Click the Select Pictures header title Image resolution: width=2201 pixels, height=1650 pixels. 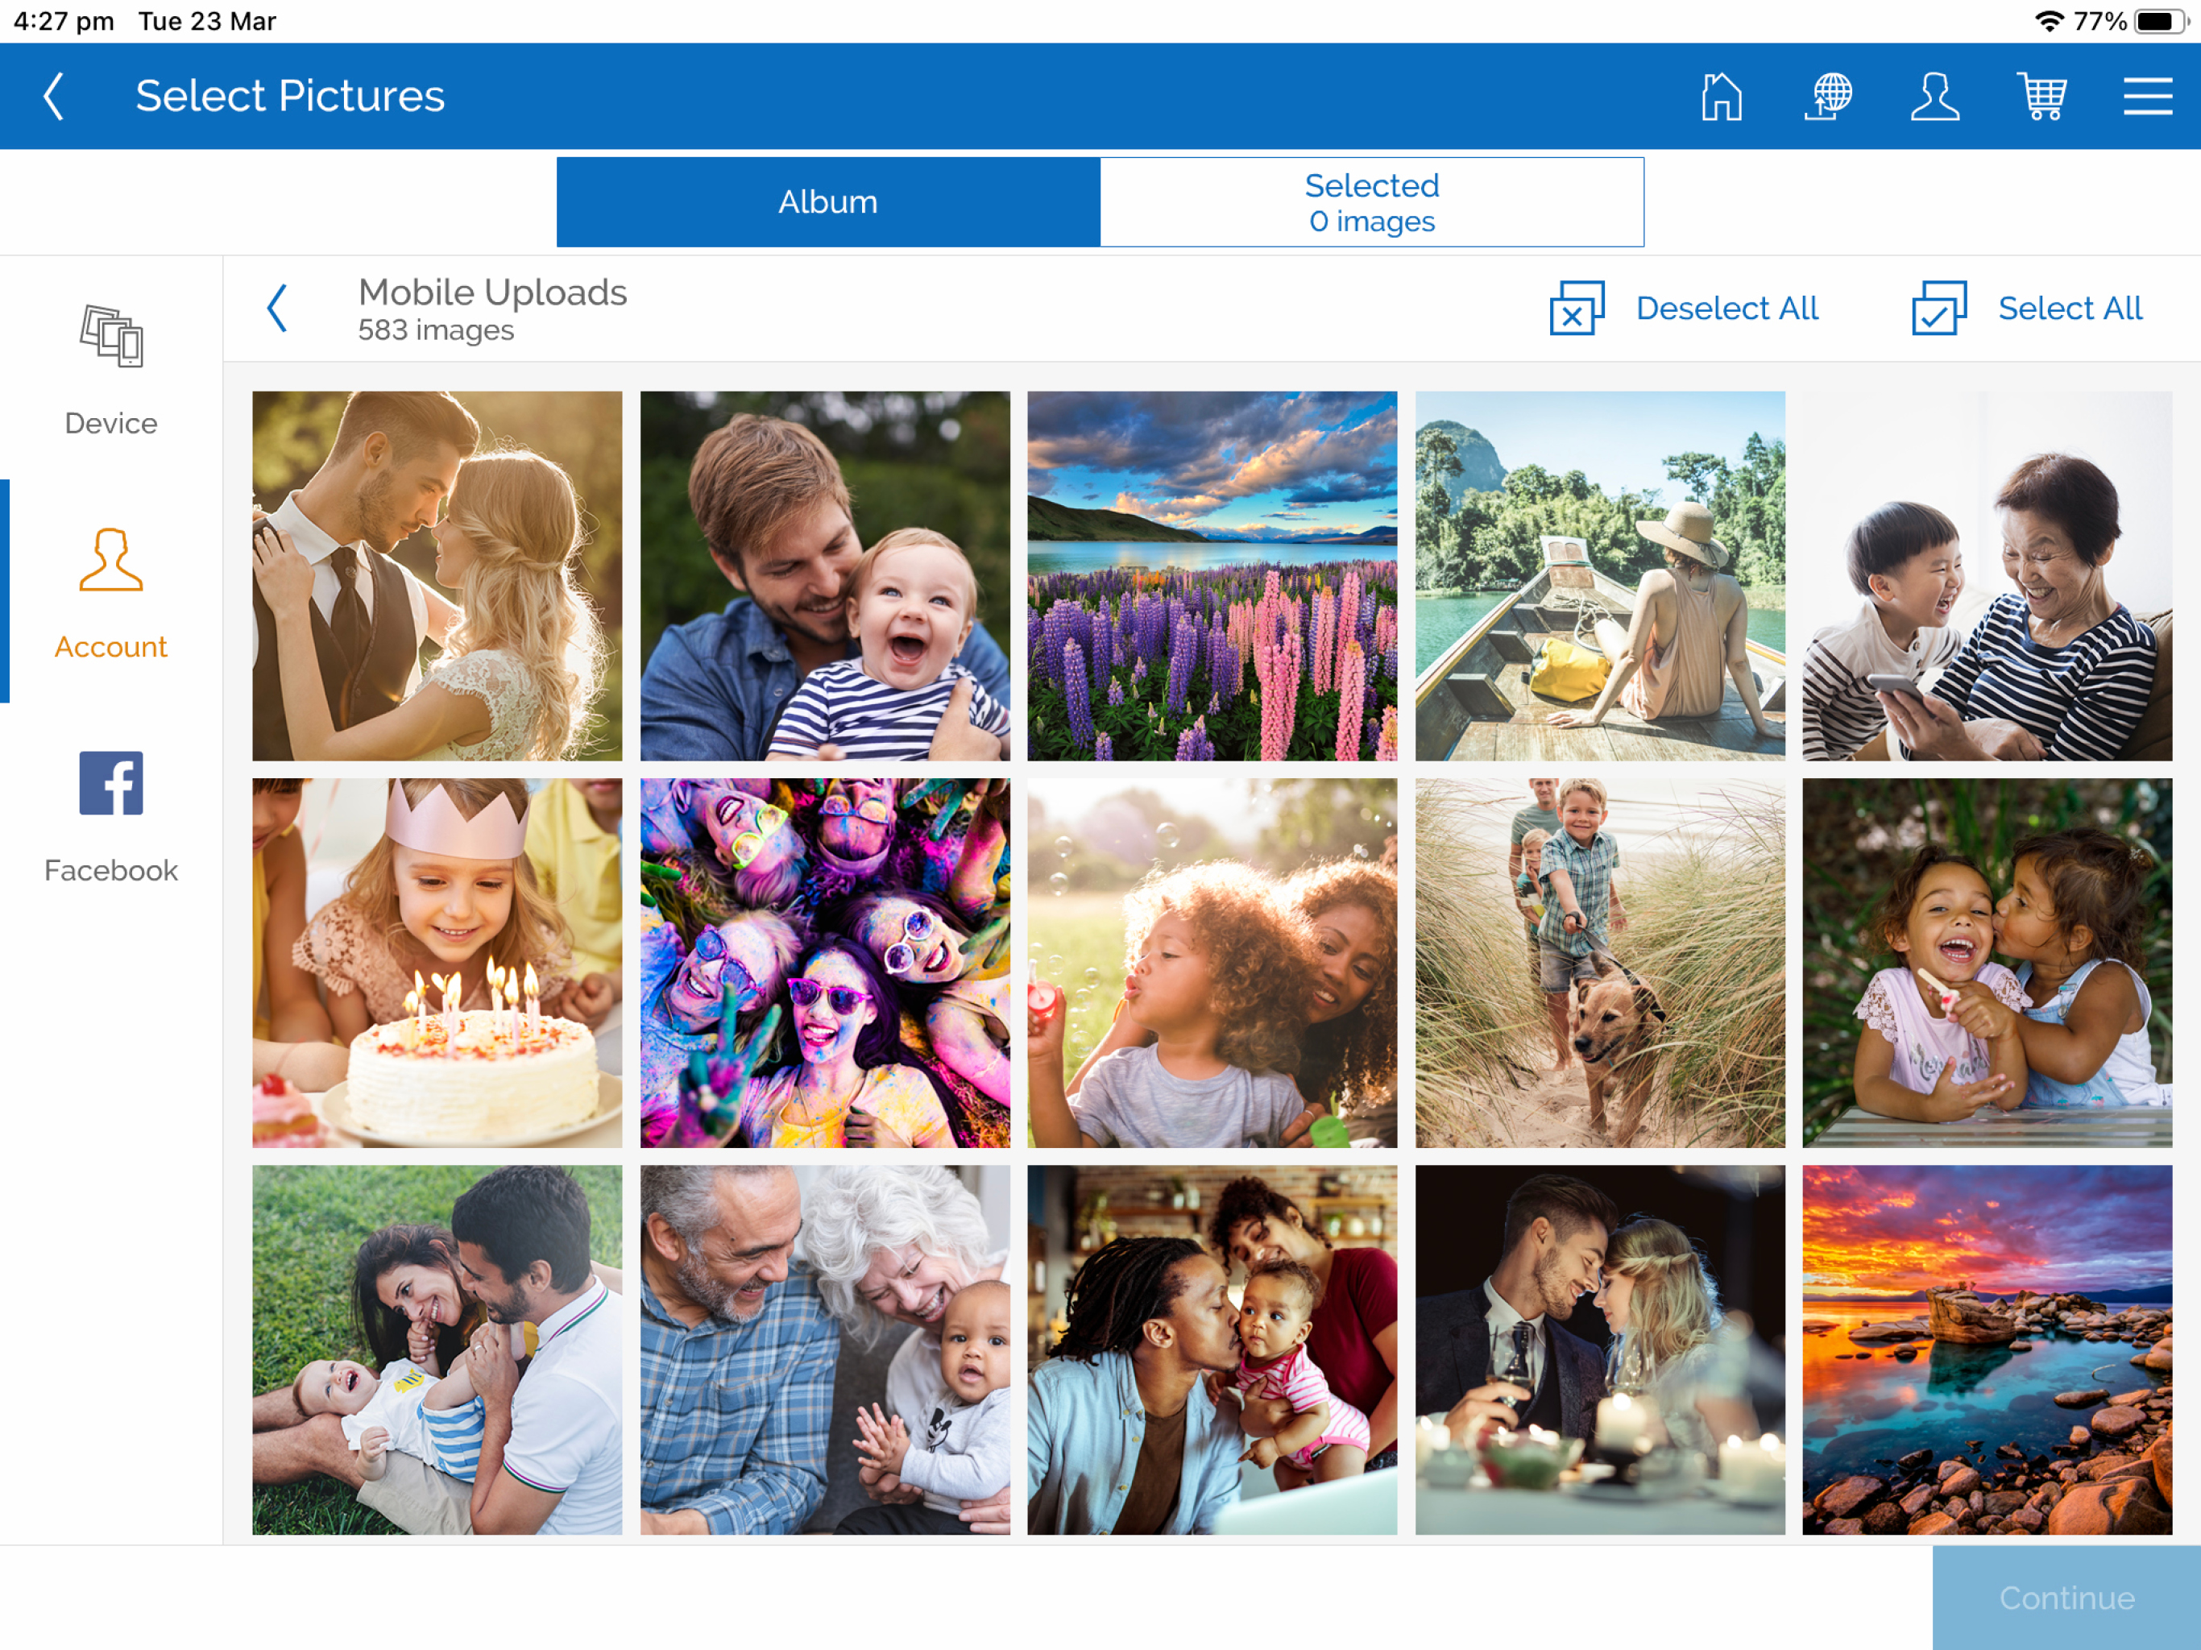pos(289,97)
